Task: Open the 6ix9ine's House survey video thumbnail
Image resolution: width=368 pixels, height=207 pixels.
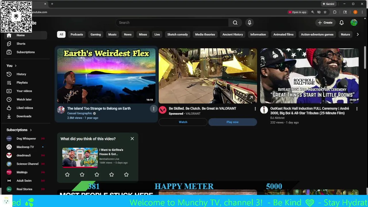Action: 80,158
